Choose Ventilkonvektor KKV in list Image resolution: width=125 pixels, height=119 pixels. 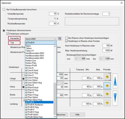point(39,58)
